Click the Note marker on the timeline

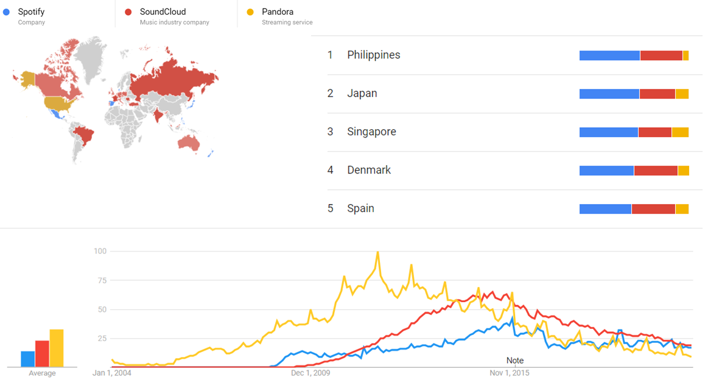click(515, 361)
